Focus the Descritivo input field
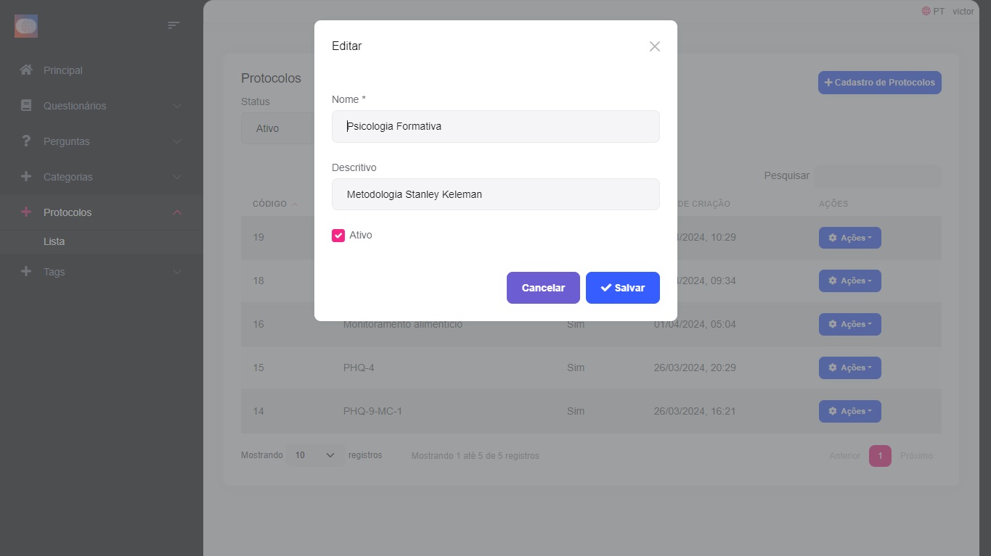 pyautogui.click(x=495, y=195)
